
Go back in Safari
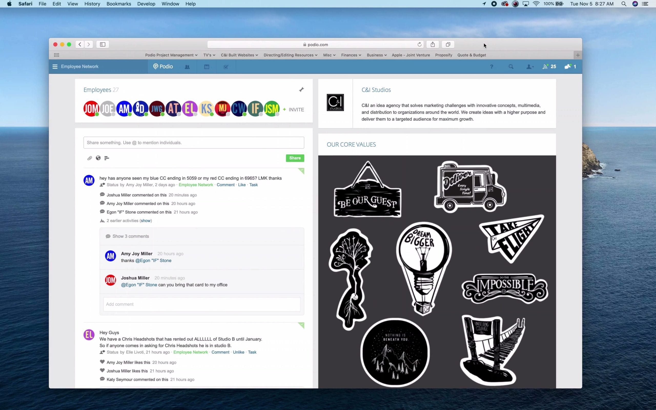(x=80, y=45)
